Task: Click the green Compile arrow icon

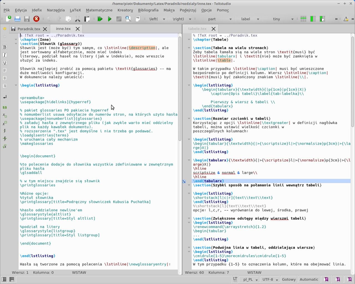Action: 110,19
